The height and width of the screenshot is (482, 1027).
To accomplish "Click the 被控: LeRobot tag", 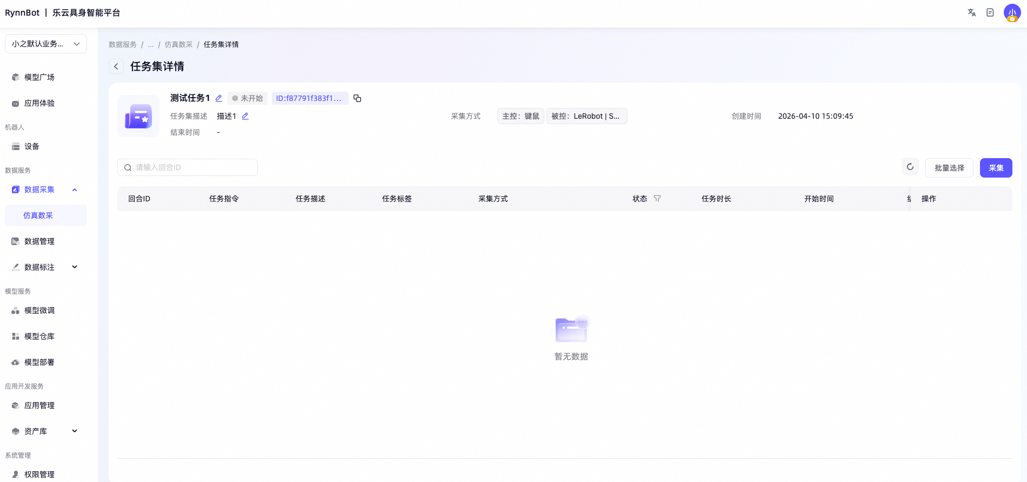I will pyautogui.click(x=586, y=116).
